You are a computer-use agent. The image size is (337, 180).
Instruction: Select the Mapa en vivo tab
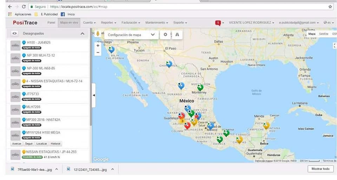(x=69, y=22)
